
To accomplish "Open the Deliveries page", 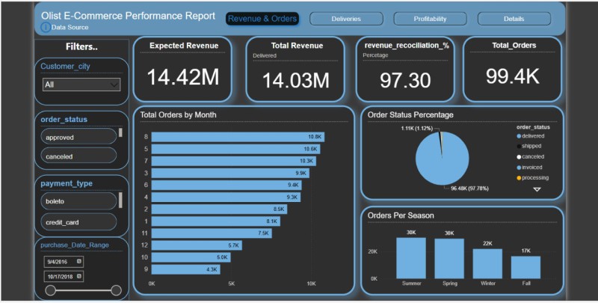I will pyautogui.click(x=346, y=19).
